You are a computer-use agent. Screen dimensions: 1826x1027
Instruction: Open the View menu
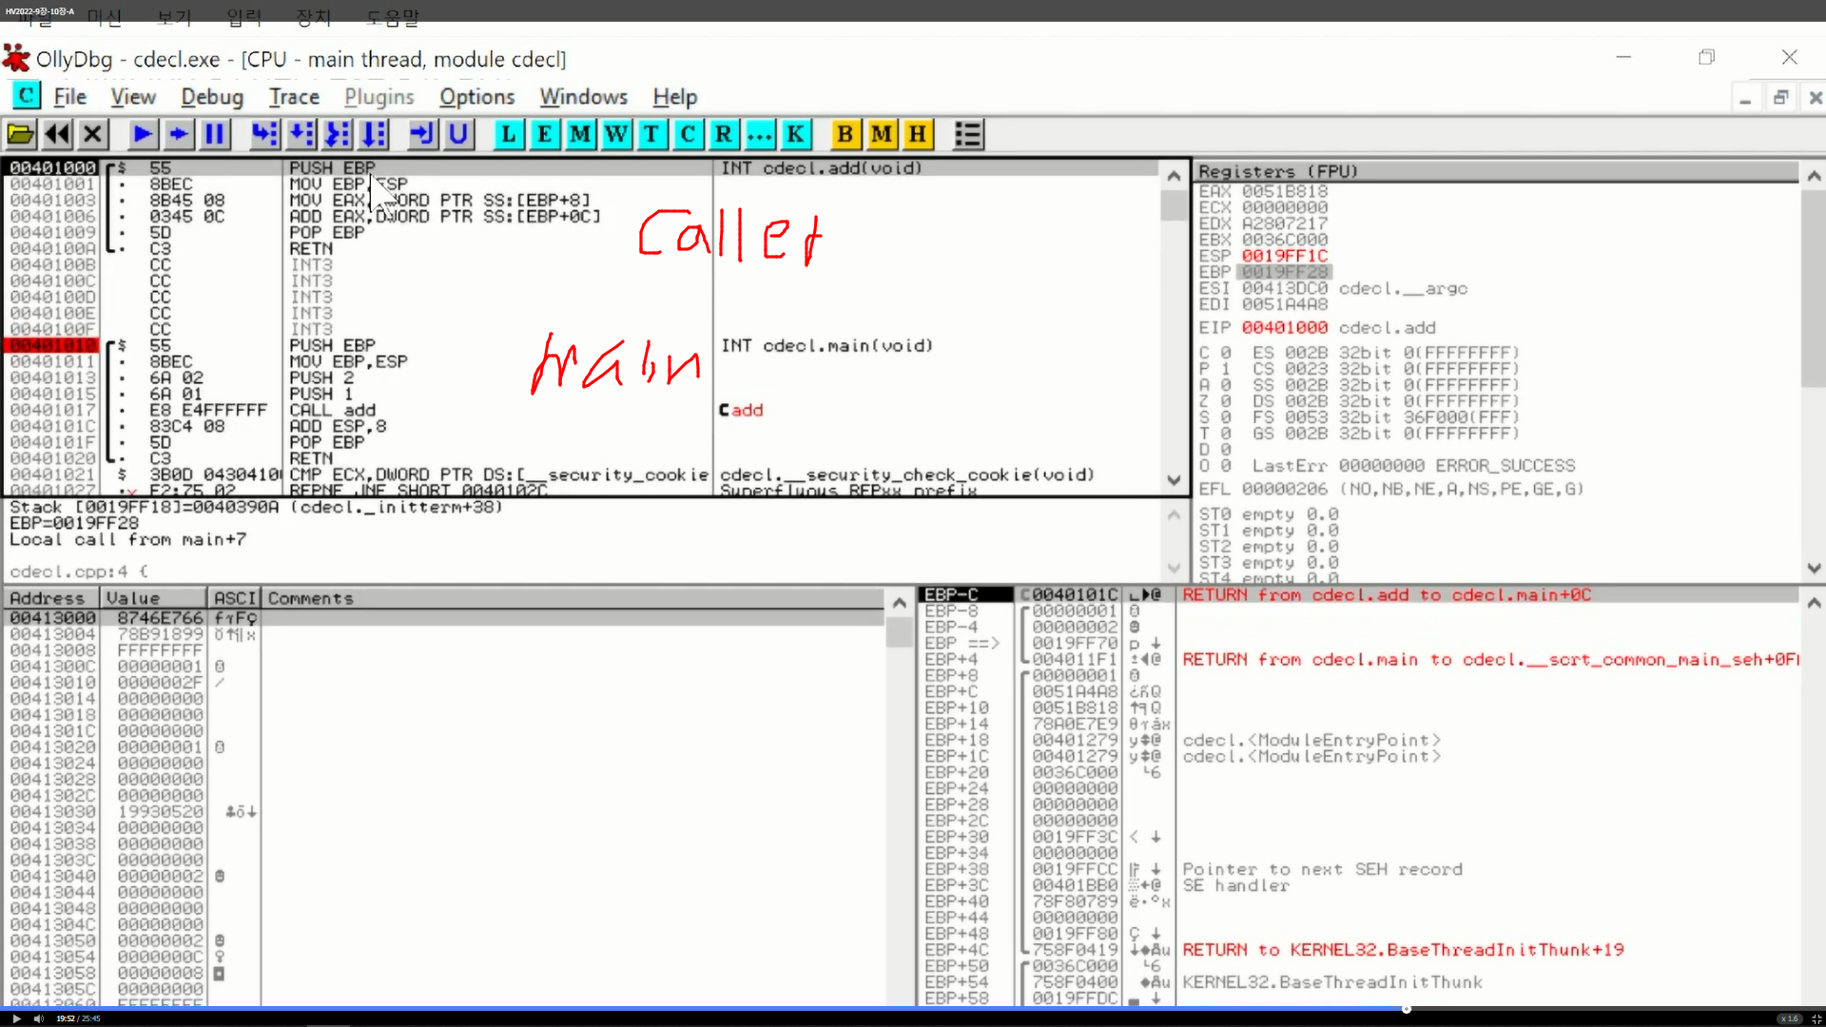click(133, 97)
